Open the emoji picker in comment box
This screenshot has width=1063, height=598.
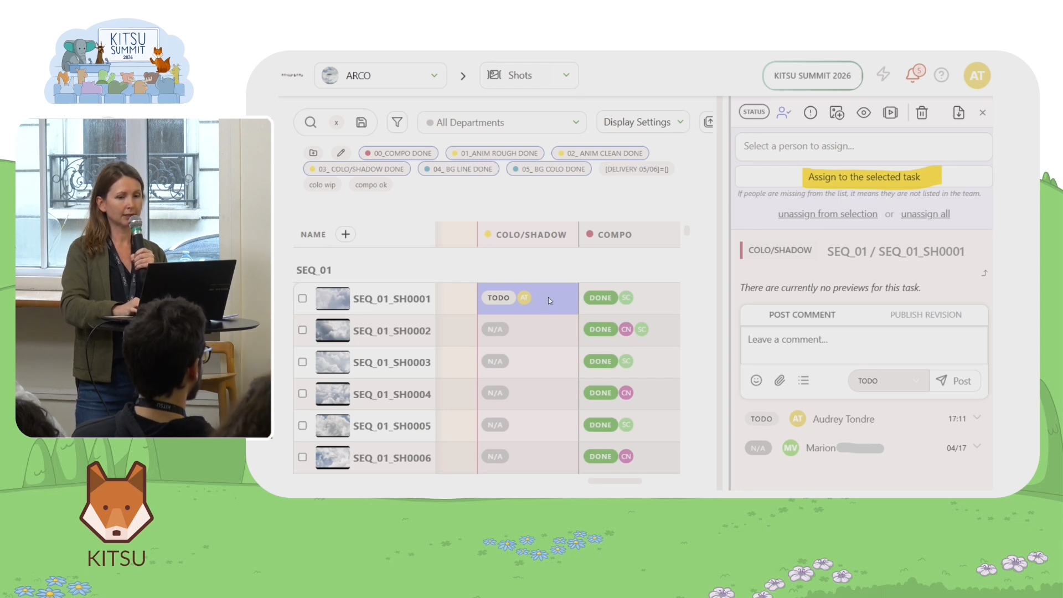click(756, 380)
